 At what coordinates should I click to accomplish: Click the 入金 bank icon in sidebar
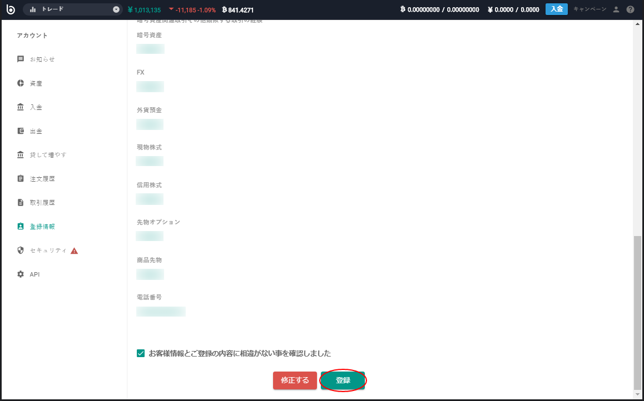coord(21,107)
